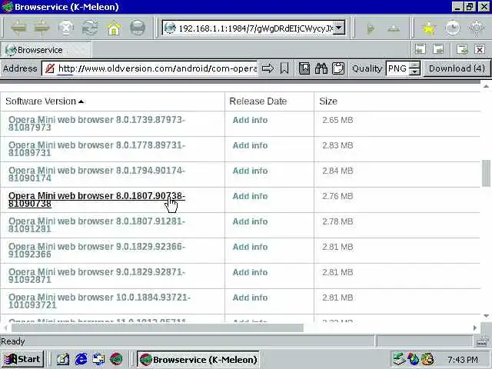Click the Reload page icon

[x=90, y=28]
